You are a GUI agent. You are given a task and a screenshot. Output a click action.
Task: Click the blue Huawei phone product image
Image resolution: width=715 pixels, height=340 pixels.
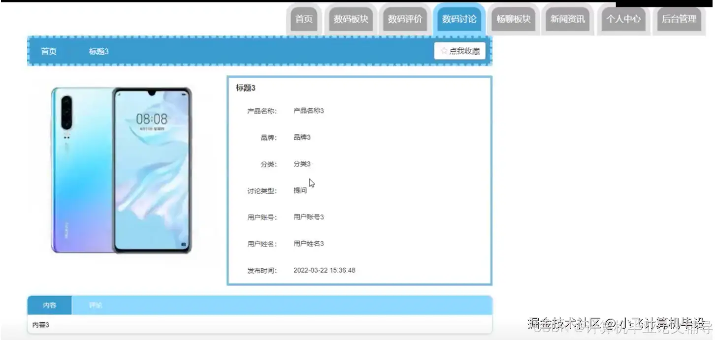tap(121, 172)
